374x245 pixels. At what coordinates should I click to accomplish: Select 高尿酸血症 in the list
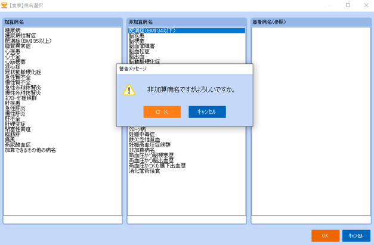tap(18, 145)
